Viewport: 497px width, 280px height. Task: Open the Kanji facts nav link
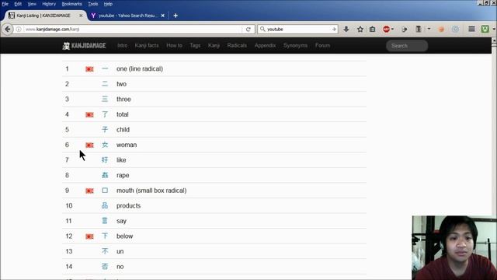coord(147,46)
